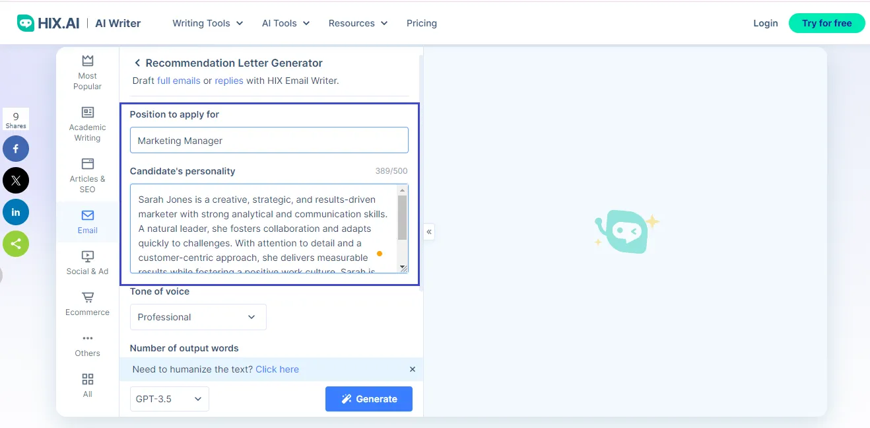Click the Generate button
This screenshot has width=870, height=428.
click(x=368, y=399)
